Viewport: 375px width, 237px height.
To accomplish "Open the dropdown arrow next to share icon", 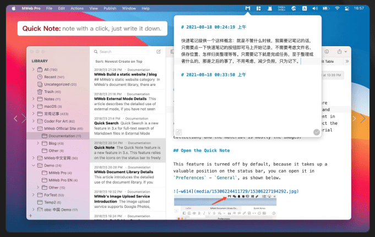I will pyautogui.click(x=346, y=52).
